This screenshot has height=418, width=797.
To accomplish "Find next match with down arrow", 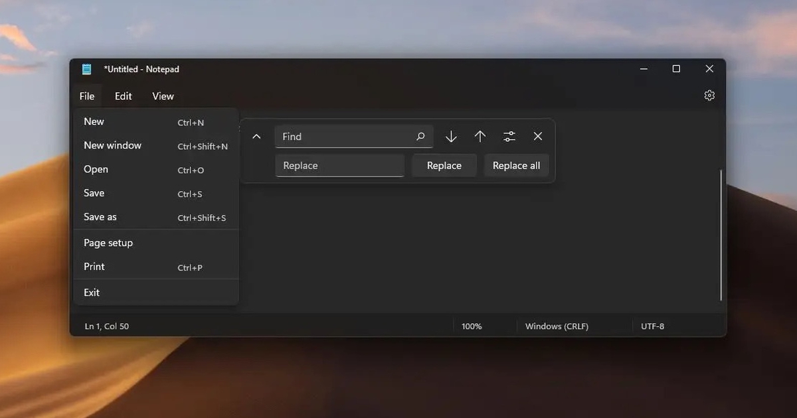I will click(451, 137).
